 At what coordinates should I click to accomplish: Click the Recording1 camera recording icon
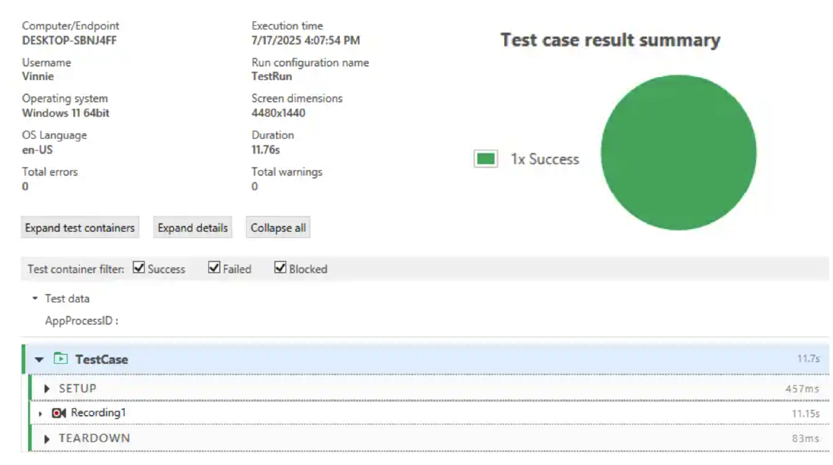[x=59, y=414]
